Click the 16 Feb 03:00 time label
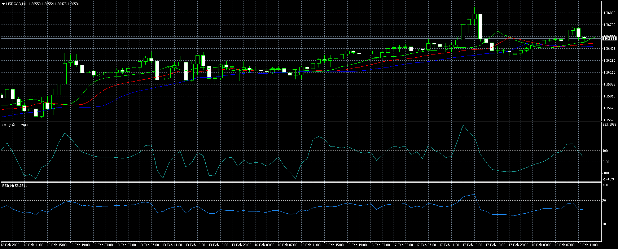 coord(264,245)
